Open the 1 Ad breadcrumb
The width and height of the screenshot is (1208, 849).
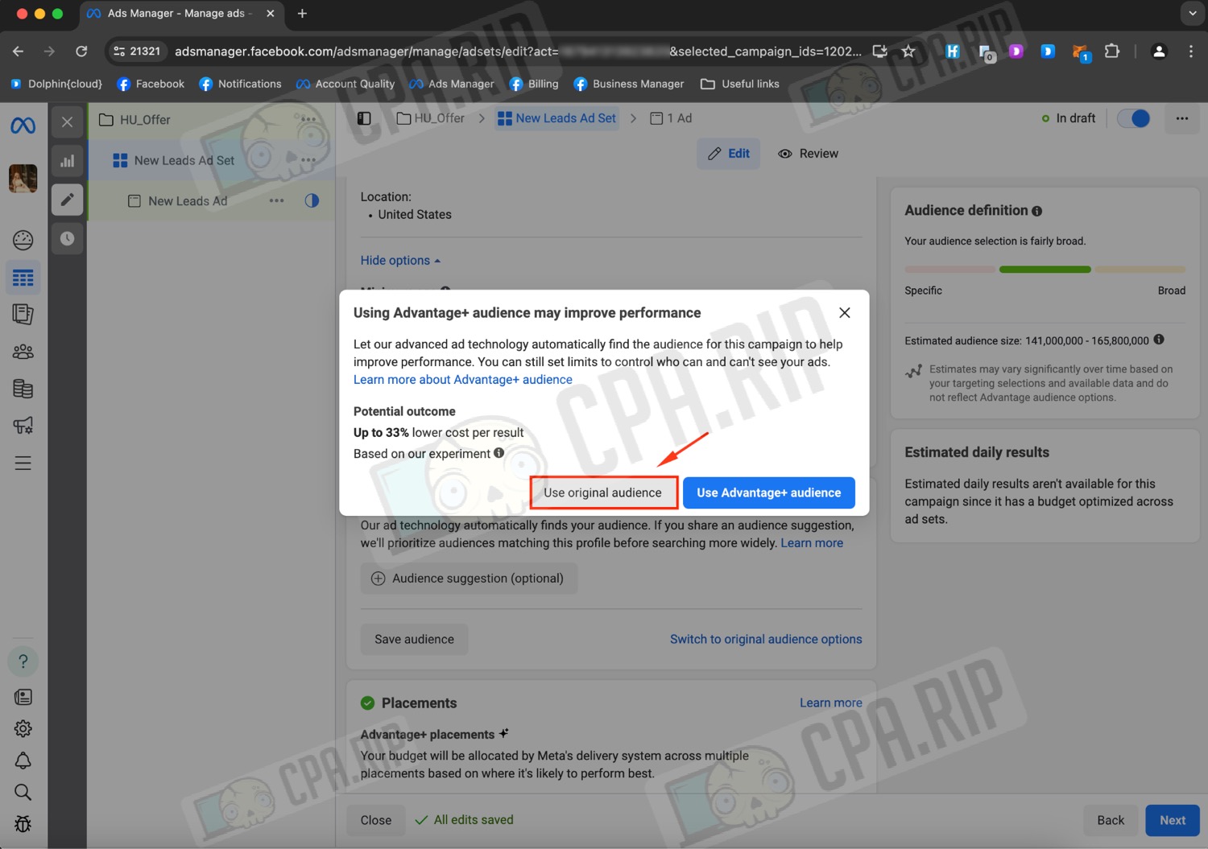671,118
